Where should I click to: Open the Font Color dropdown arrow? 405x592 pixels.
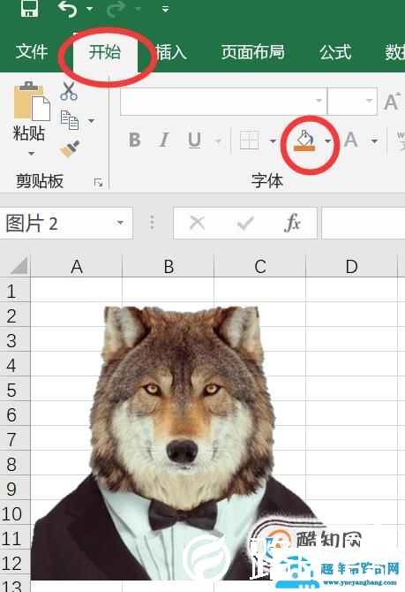[x=374, y=140]
